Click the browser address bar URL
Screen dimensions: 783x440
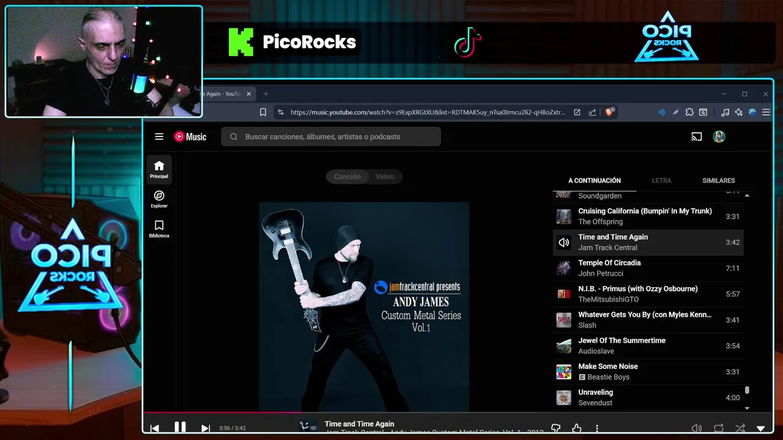point(428,112)
